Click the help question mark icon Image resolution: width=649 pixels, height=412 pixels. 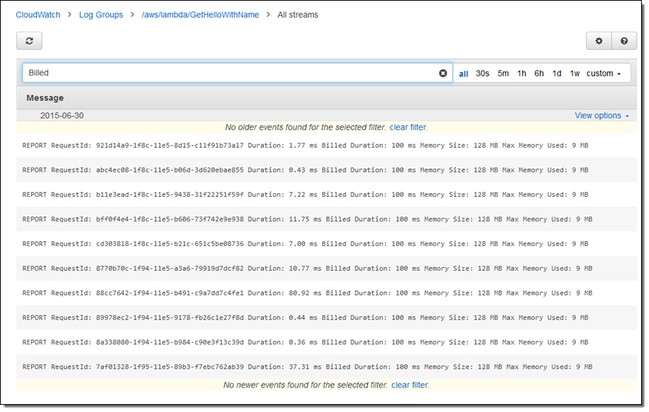(624, 41)
